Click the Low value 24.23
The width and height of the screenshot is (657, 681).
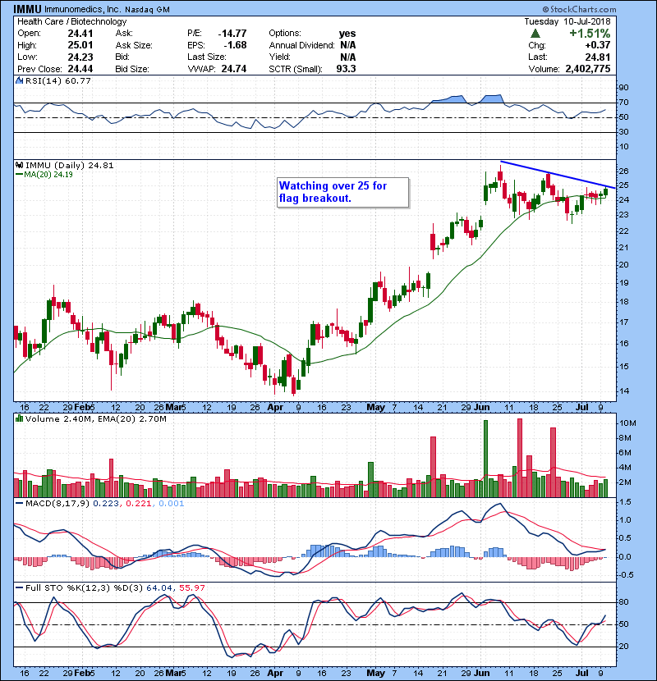coord(80,57)
